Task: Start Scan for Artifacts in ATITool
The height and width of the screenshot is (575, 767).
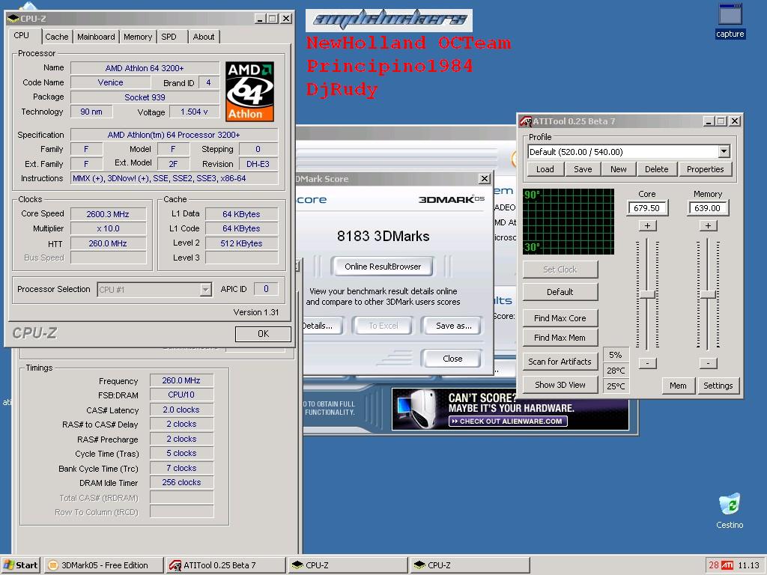Action: pos(560,362)
